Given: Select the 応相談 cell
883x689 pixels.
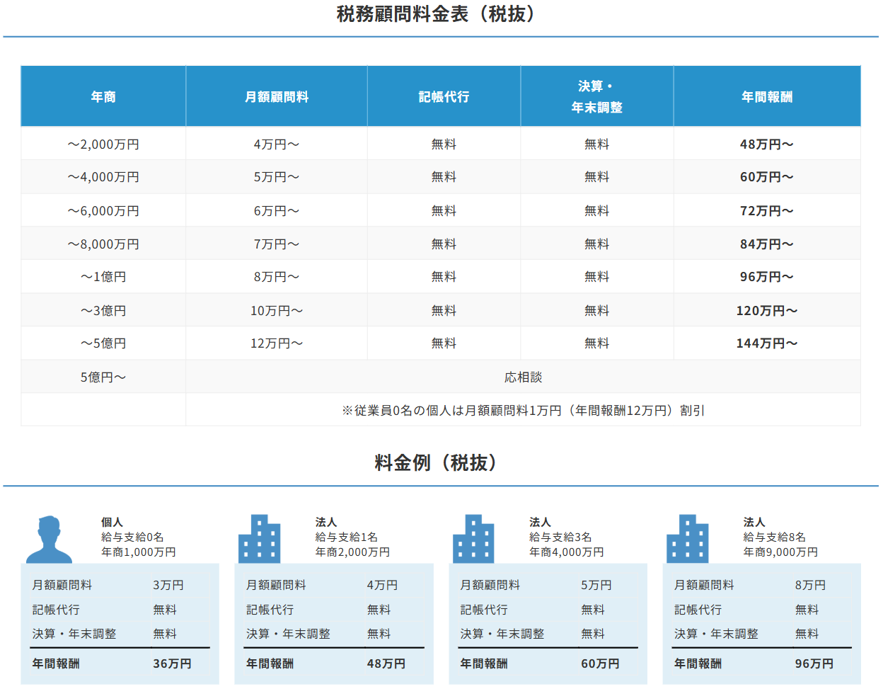Looking at the screenshot, I should pyautogui.click(x=523, y=377).
